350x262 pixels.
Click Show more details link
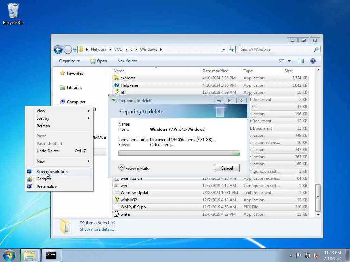98,229
